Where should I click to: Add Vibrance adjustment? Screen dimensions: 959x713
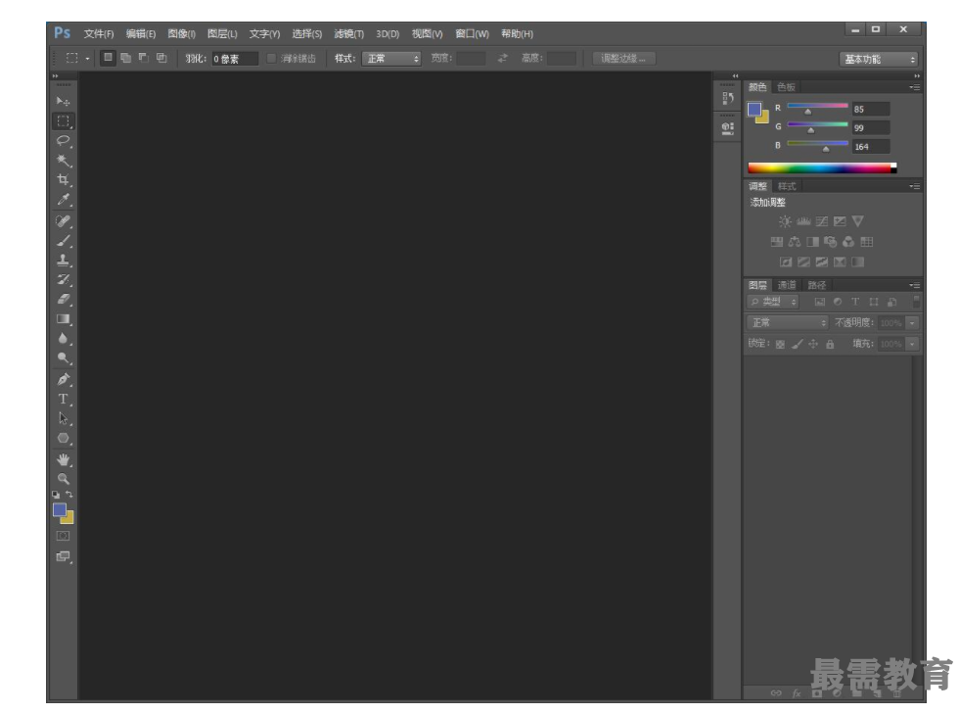point(858,221)
